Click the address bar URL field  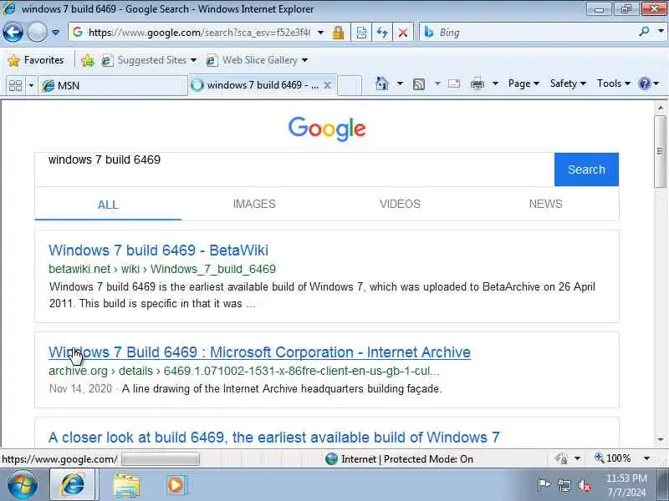point(198,33)
